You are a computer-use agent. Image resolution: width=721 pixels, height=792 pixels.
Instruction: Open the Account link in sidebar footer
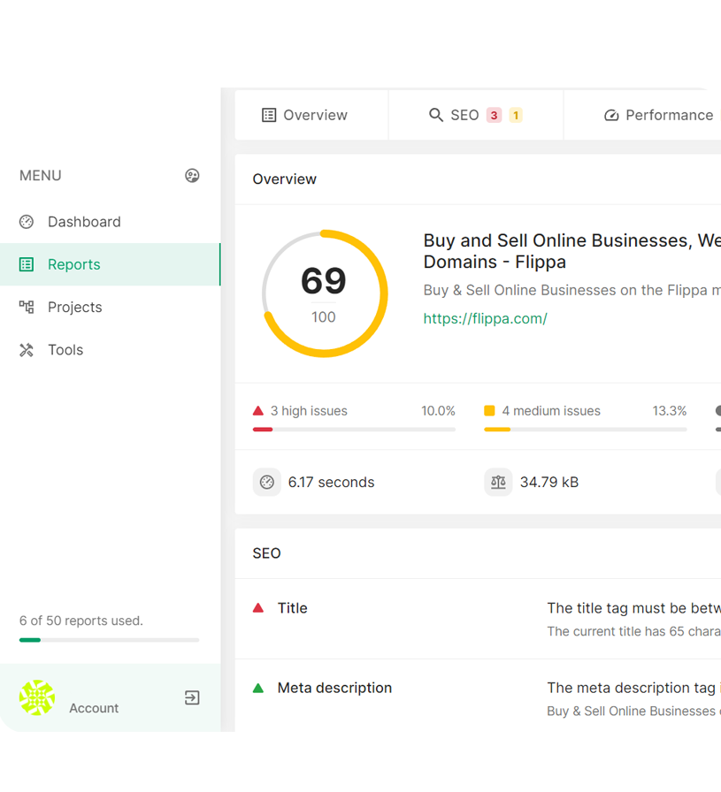click(94, 708)
